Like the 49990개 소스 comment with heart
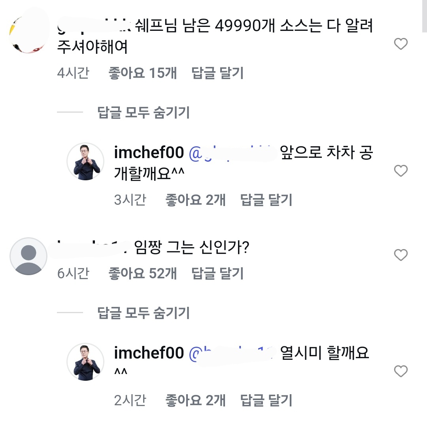This screenshot has height=427, width=427. click(x=401, y=44)
